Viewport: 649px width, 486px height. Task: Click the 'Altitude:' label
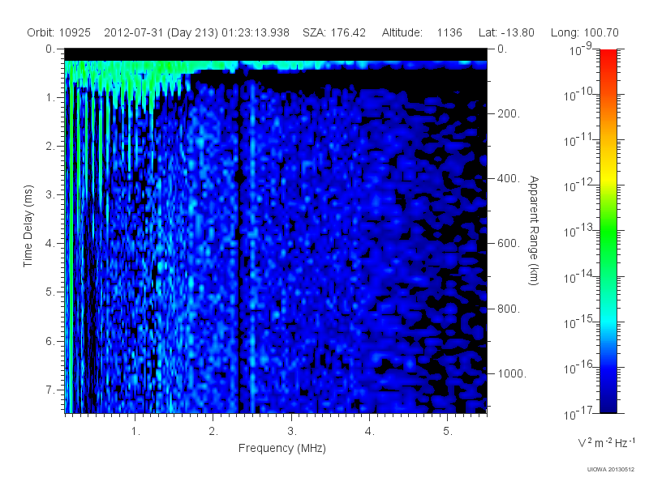coord(402,32)
